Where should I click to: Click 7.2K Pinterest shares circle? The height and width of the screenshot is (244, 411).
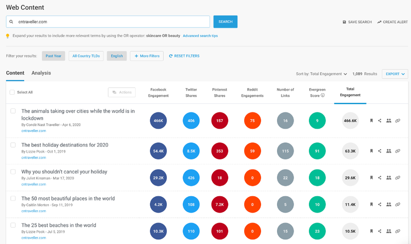point(220,204)
